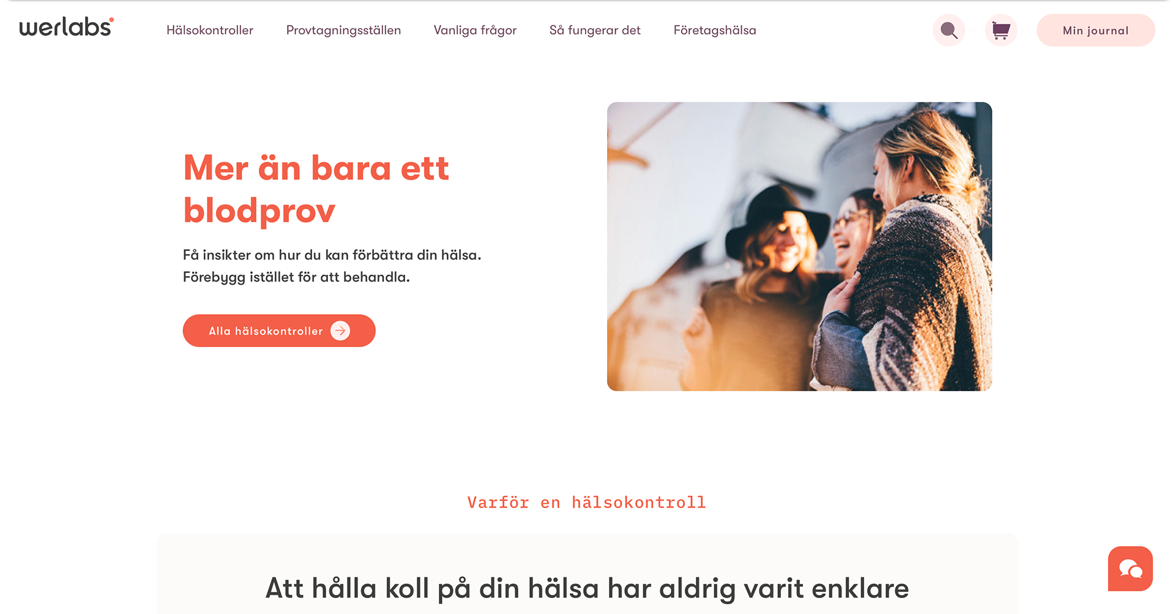Open Hälsokontroller menu item
Screen dimensions: 1175x614
click(x=210, y=30)
